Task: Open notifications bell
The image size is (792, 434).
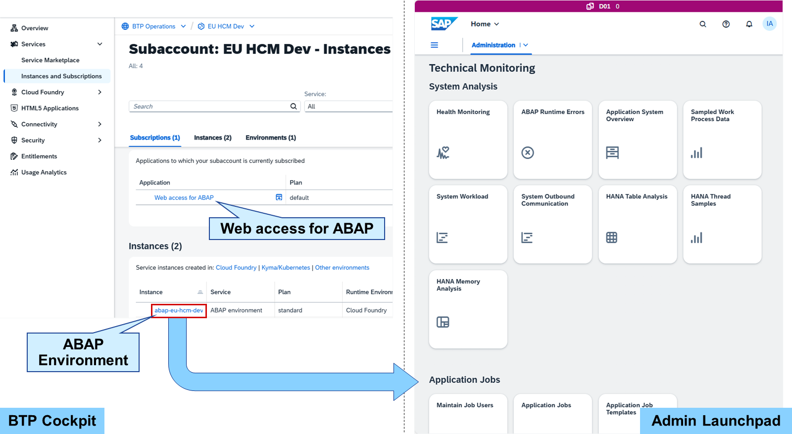Action: click(749, 24)
